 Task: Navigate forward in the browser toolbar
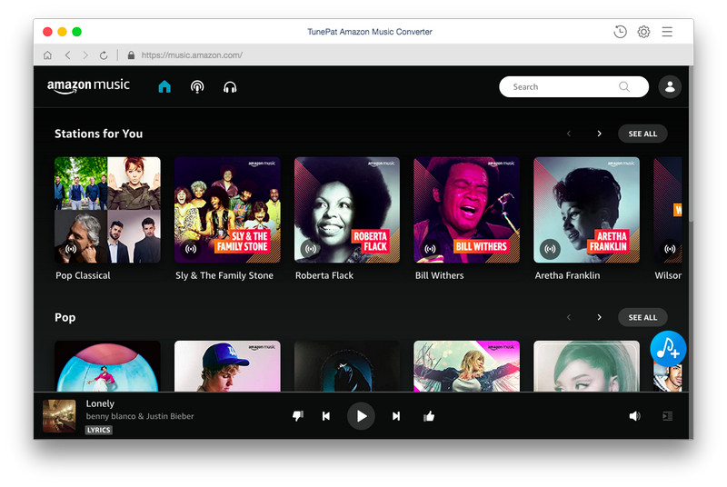click(85, 55)
